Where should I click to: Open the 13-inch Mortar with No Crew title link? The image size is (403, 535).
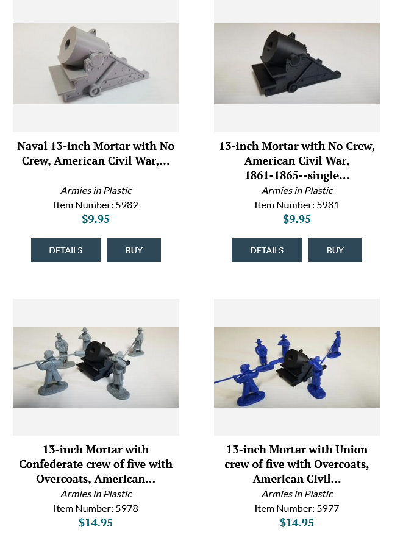click(x=297, y=160)
